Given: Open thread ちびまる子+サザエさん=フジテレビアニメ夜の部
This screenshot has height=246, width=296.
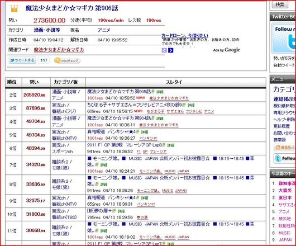Looking at the screenshot, I should (135, 105).
